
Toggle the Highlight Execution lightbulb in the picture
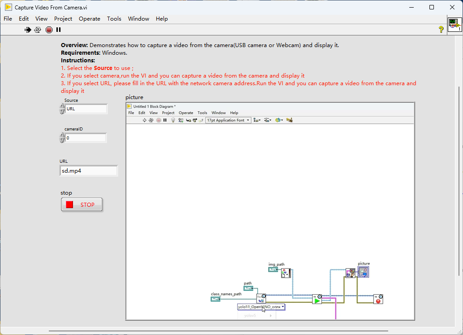point(173,120)
